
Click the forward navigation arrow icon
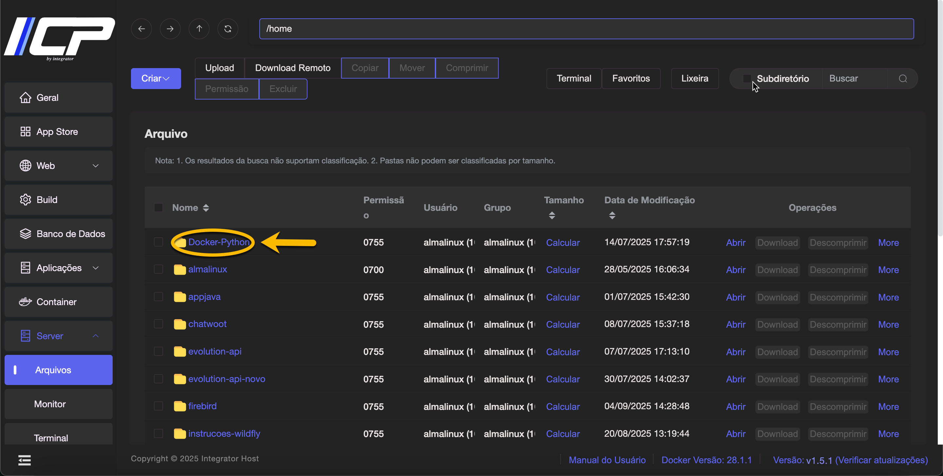pos(170,28)
